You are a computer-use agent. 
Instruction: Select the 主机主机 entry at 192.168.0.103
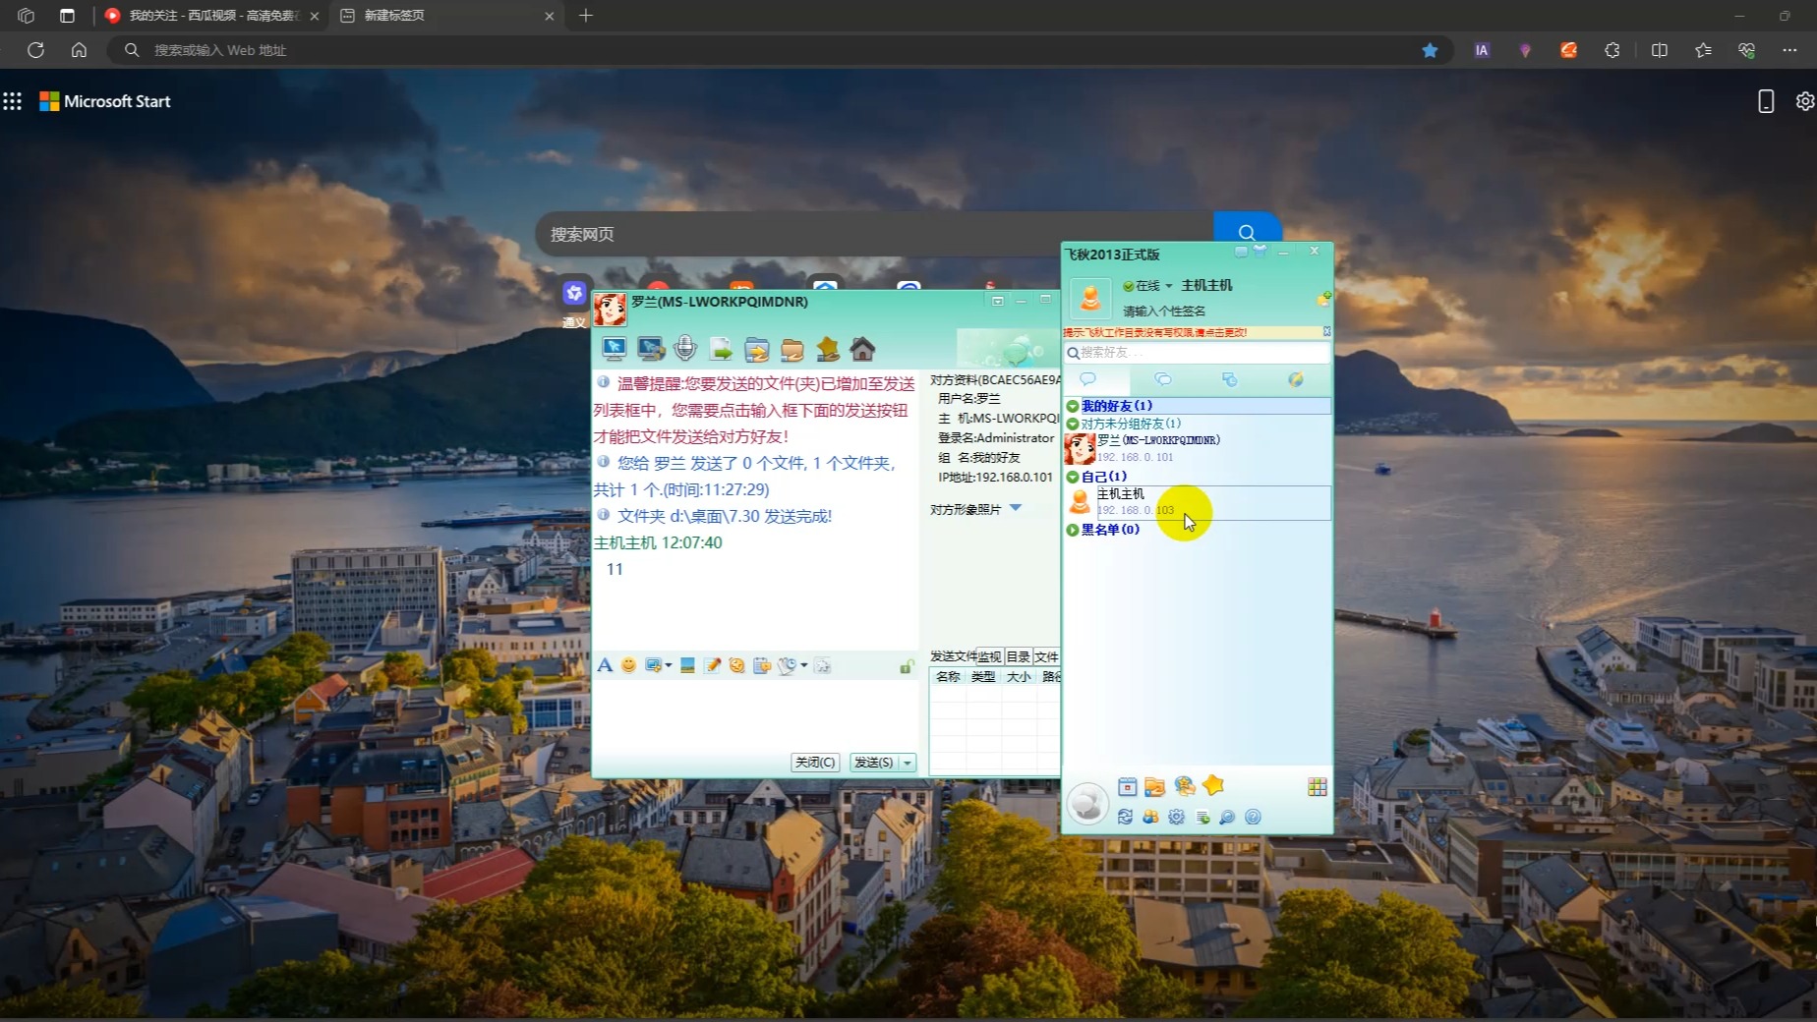pyautogui.click(x=1197, y=502)
